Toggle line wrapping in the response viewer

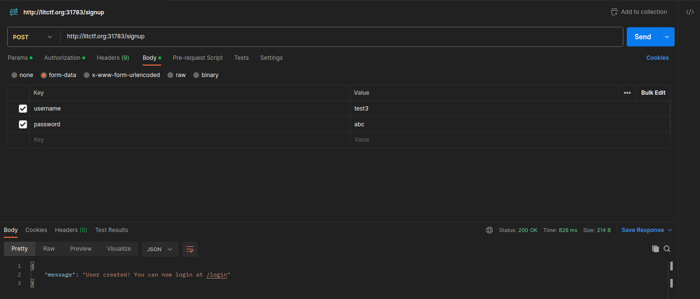189,249
